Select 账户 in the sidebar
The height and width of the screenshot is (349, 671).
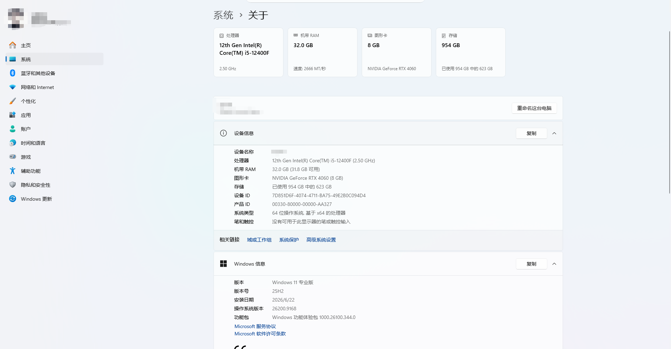click(55, 129)
